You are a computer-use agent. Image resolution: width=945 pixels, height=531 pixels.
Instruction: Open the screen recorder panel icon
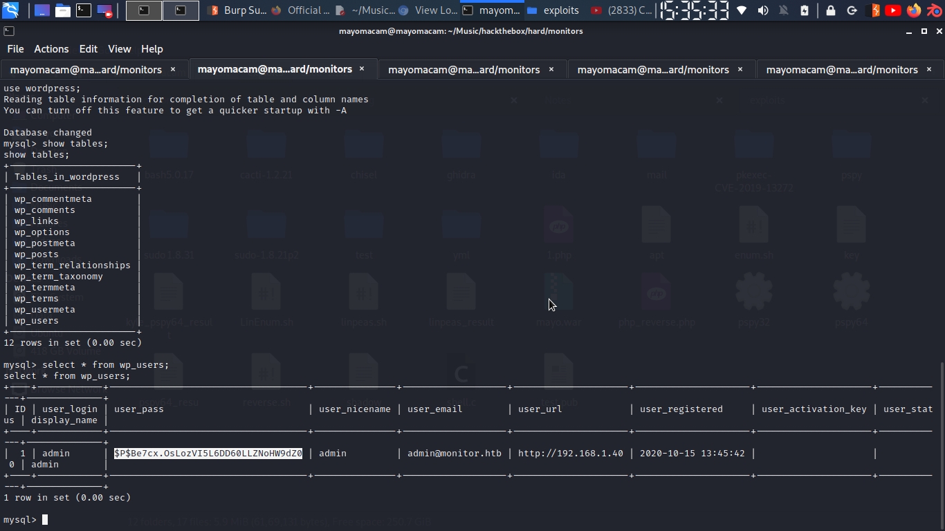104,10
